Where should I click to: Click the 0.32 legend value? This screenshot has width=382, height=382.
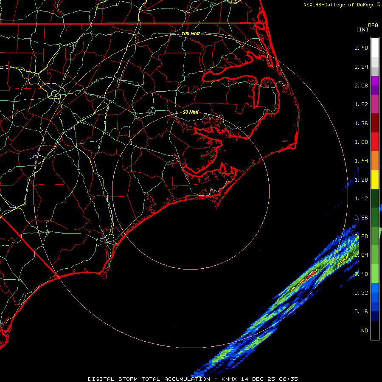pos(361,292)
